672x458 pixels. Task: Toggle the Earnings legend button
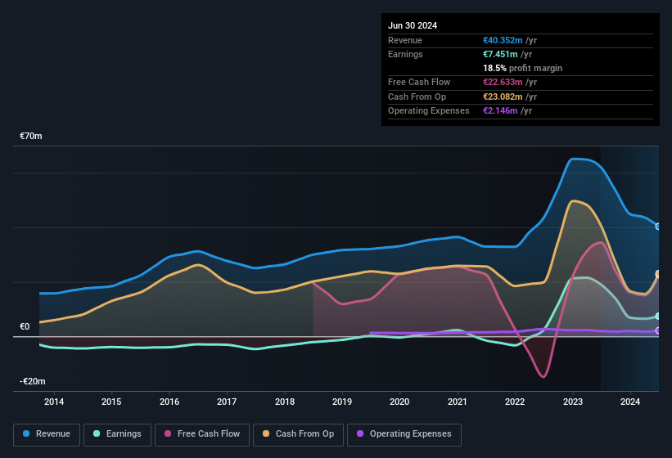[x=117, y=435]
